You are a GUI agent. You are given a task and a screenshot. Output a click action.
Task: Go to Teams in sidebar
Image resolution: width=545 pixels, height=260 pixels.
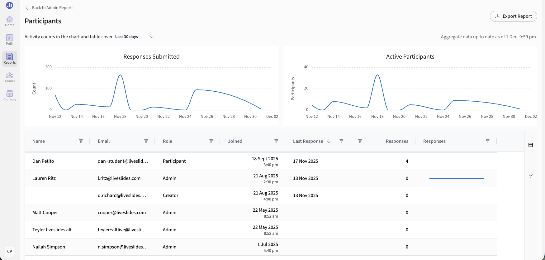[10, 77]
